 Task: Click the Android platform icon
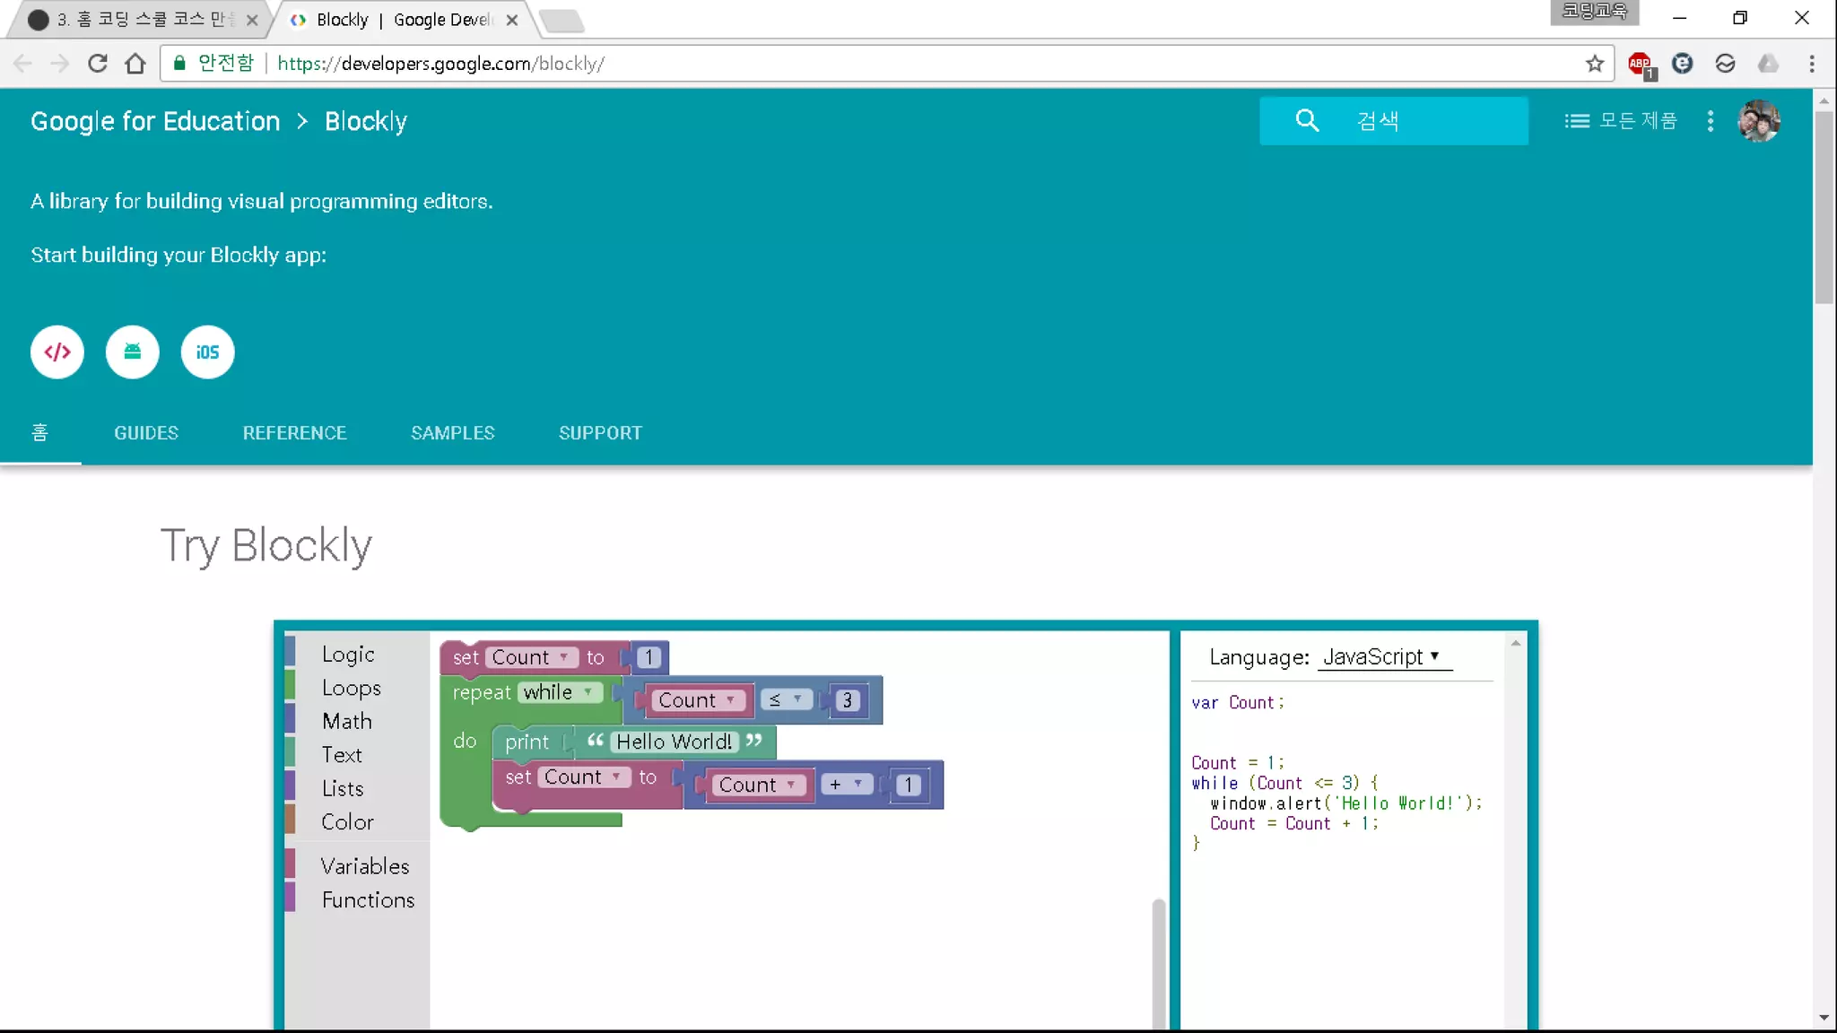click(132, 352)
